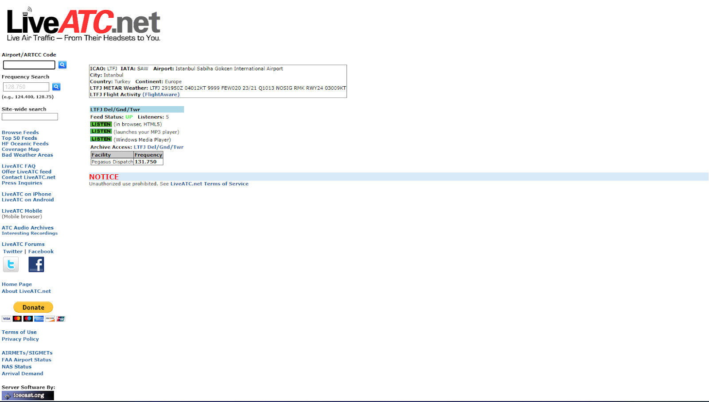Viewport: 709px width, 402px height.
Task: Open Coverage Map
Action: click(x=20, y=149)
